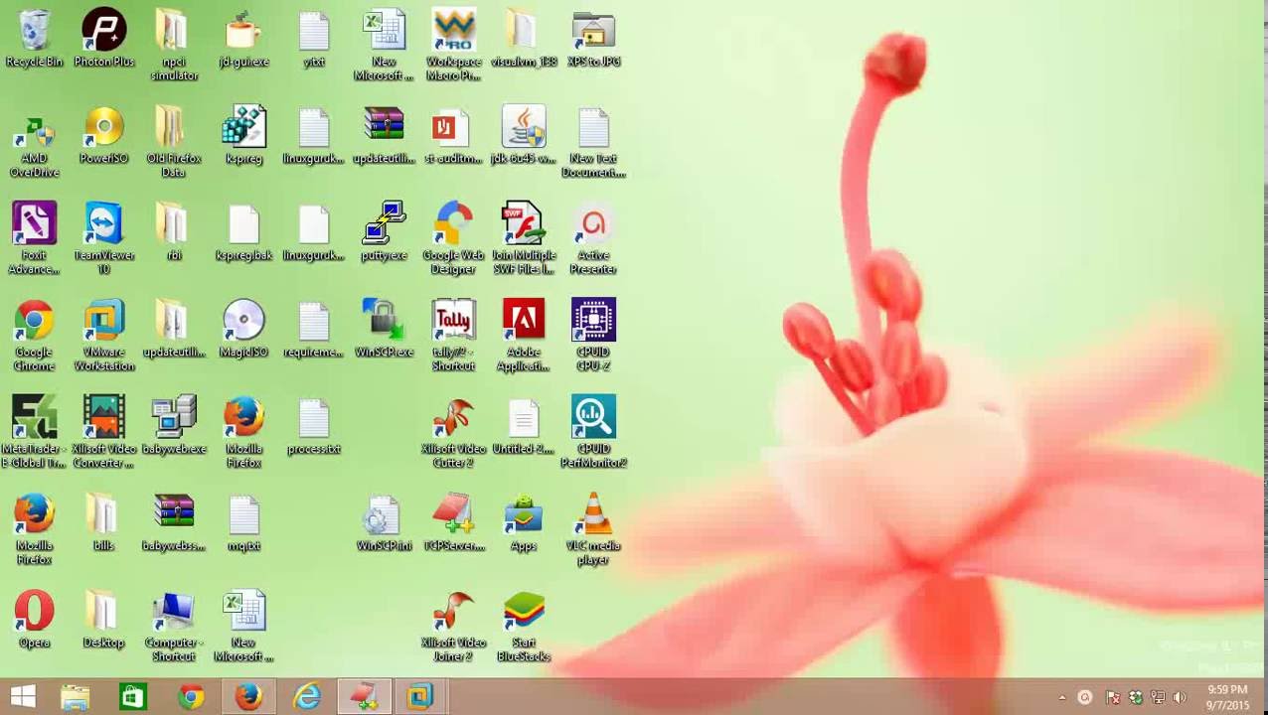The height and width of the screenshot is (715, 1268).
Task: Select the Xilisoft Video Converter shortcut
Action: pos(104,417)
